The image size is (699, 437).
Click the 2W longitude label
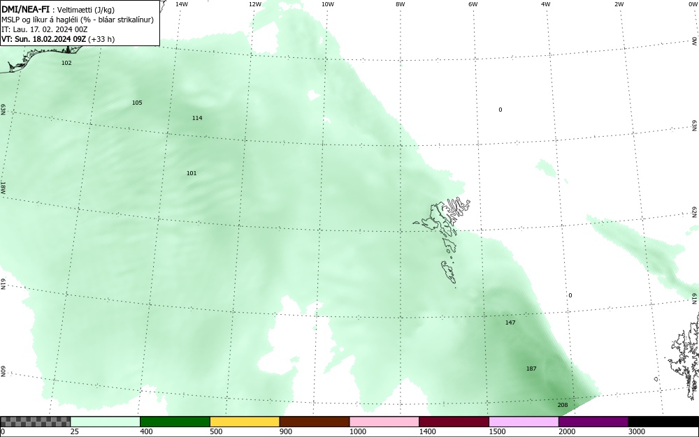pyautogui.click(x=619, y=4)
